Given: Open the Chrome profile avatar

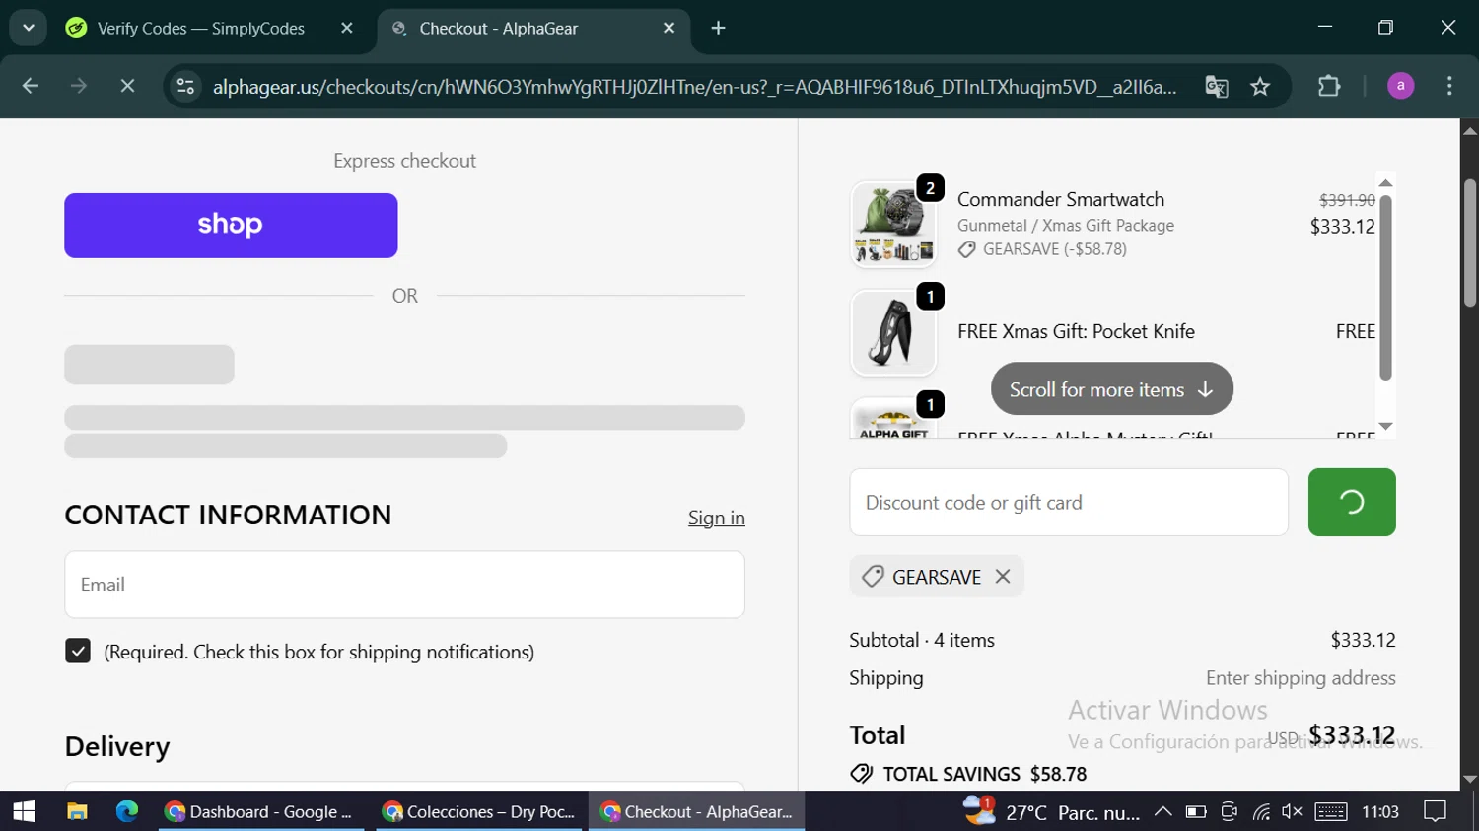Looking at the screenshot, I should [1400, 87].
